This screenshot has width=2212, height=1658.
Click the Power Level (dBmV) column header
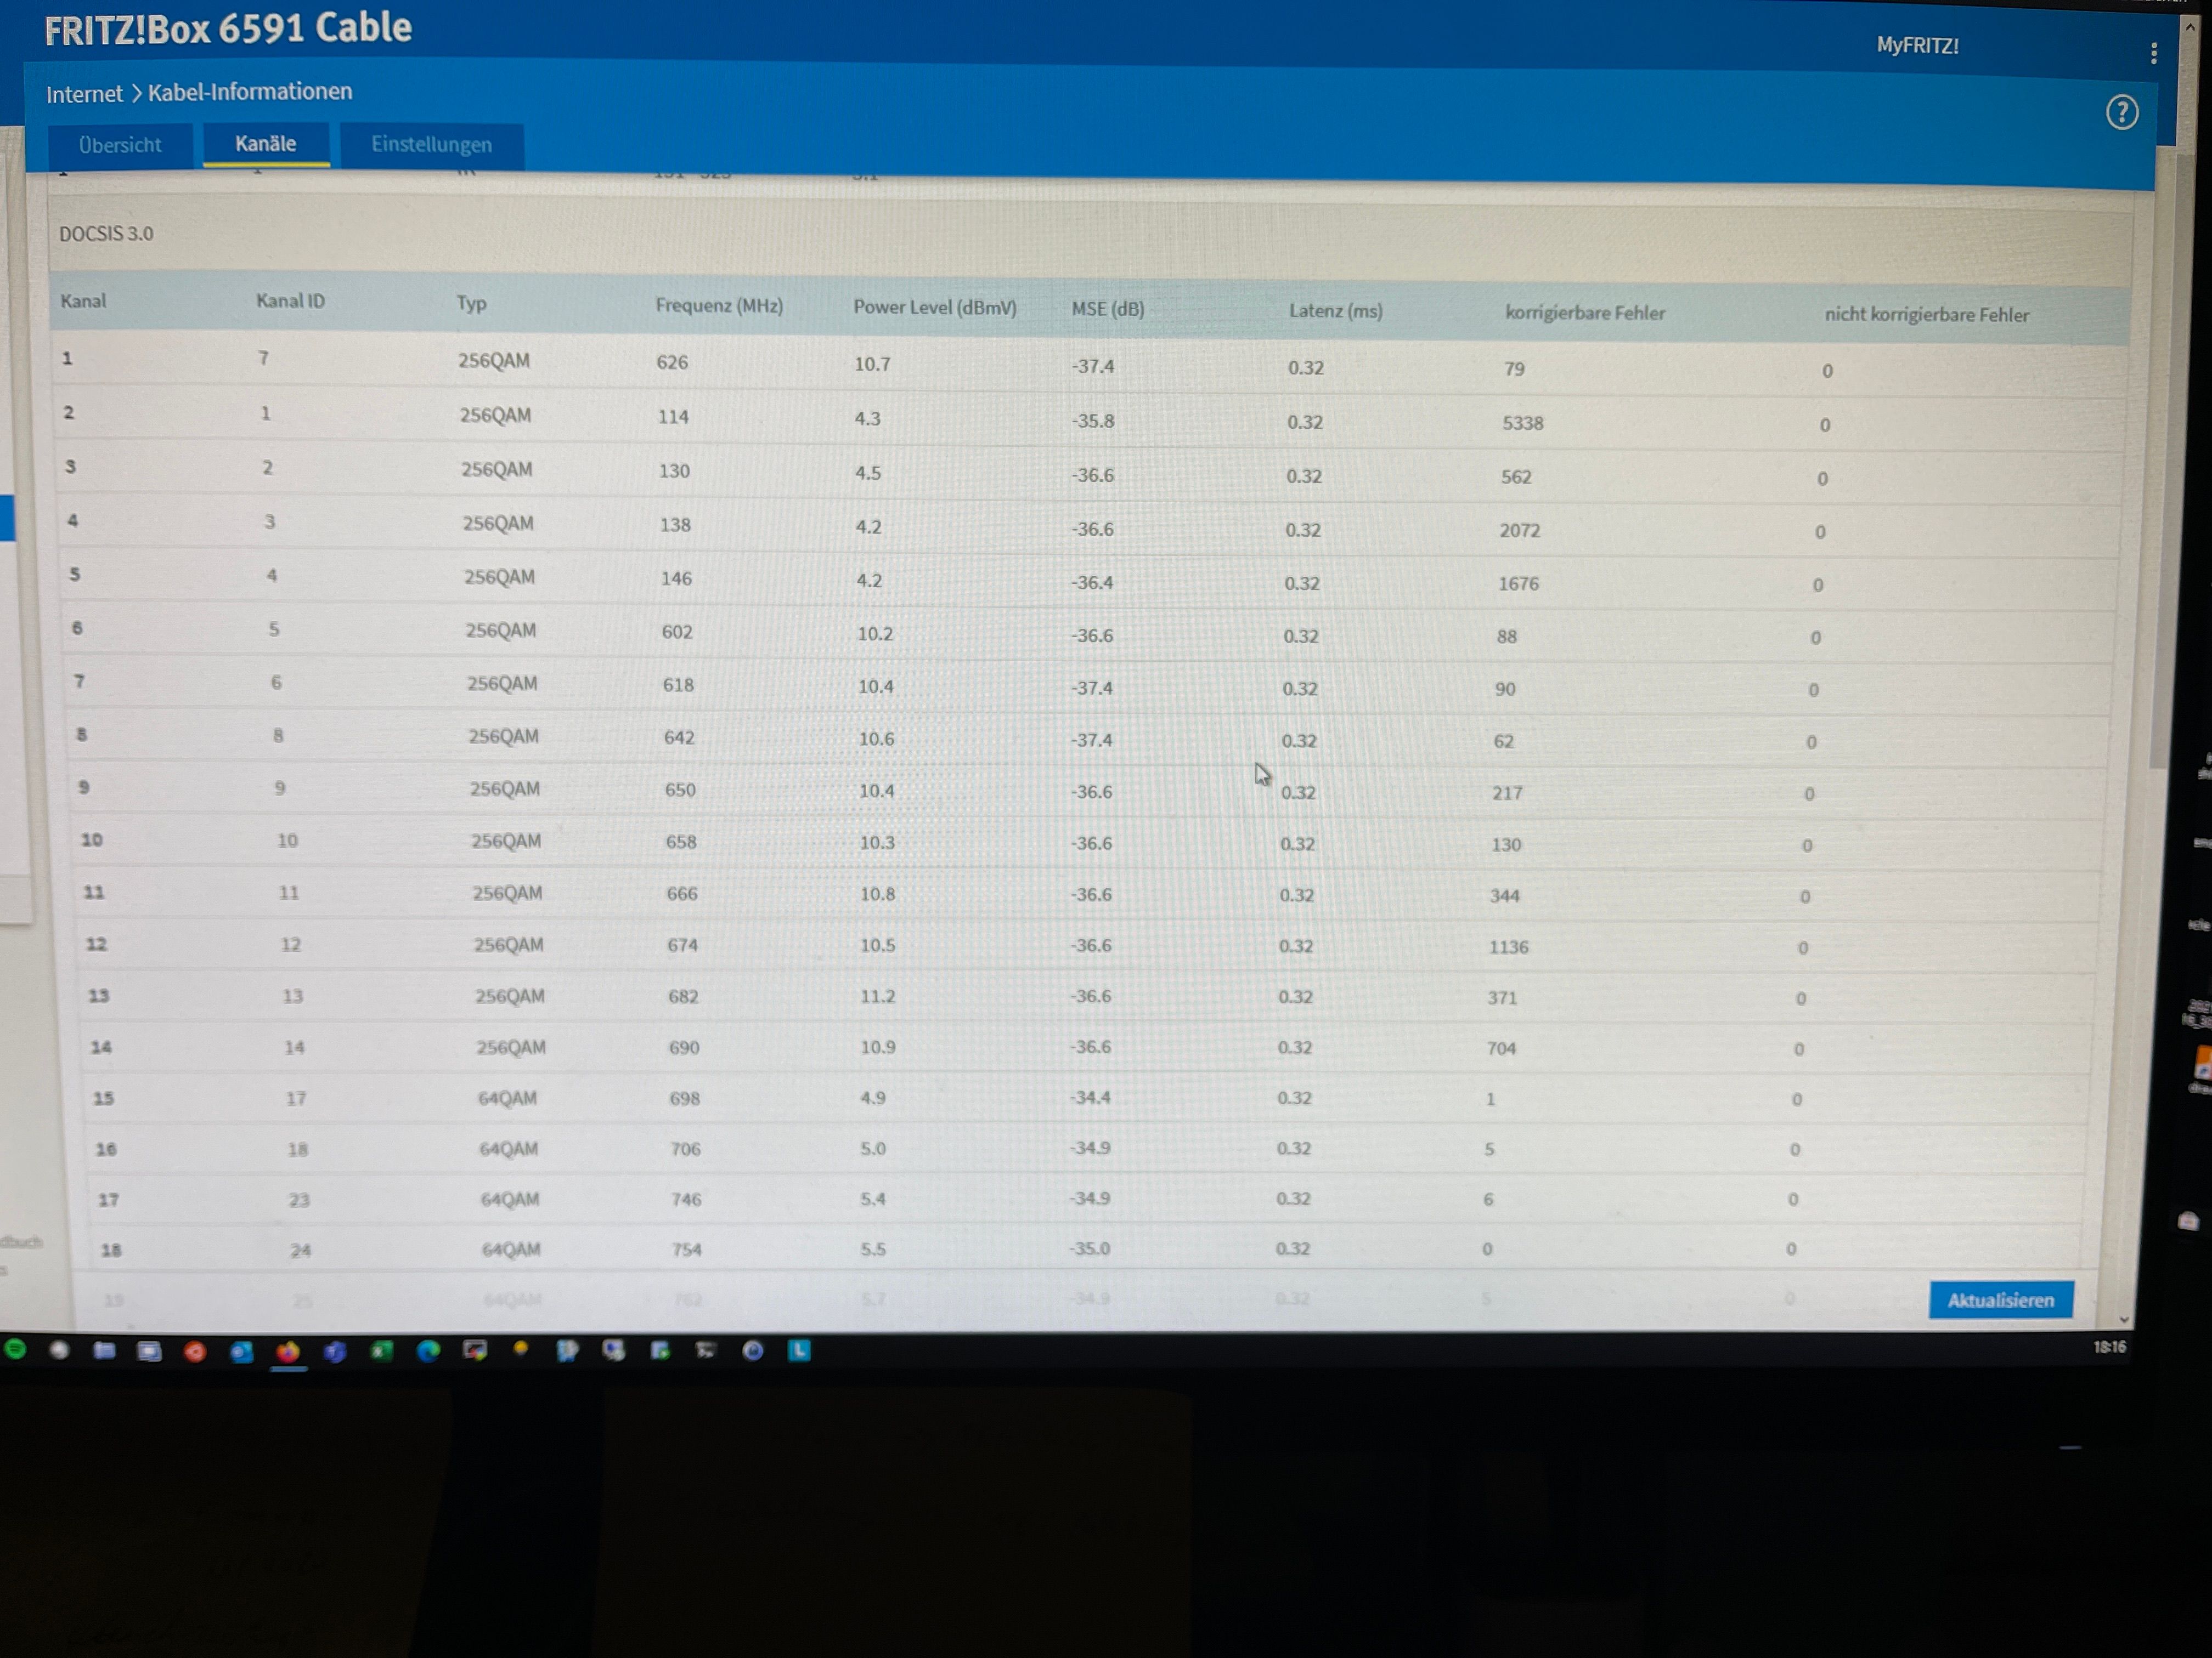935,307
